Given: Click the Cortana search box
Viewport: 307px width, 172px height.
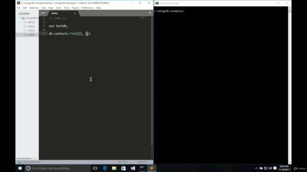Looking at the screenshot, I should 58,168.
